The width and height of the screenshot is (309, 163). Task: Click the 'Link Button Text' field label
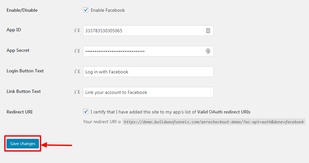(24, 91)
